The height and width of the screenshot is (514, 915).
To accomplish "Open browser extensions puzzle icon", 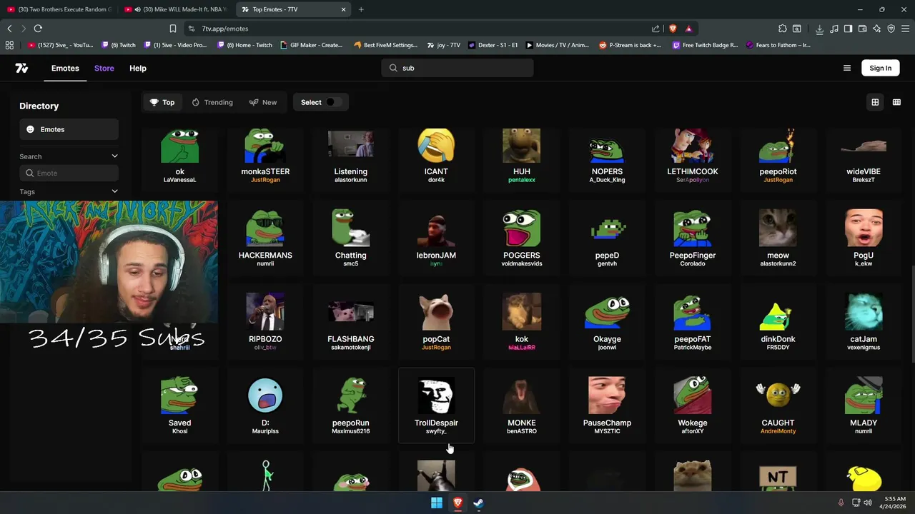I will coord(783,29).
